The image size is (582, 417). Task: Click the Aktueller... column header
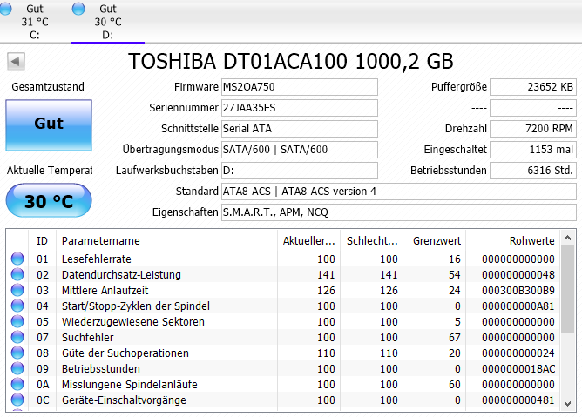click(x=308, y=241)
